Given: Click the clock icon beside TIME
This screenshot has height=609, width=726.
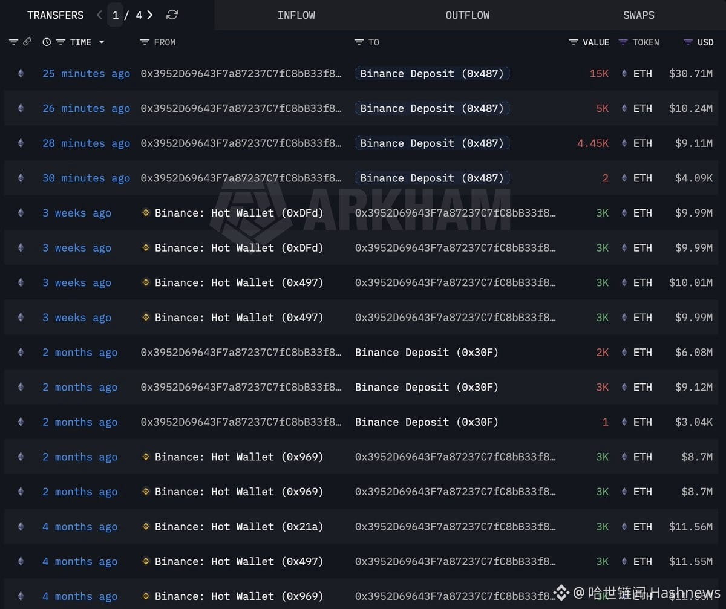Looking at the screenshot, I should point(47,42).
